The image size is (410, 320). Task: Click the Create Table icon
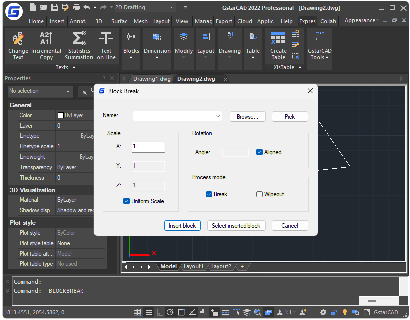click(278, 46)
